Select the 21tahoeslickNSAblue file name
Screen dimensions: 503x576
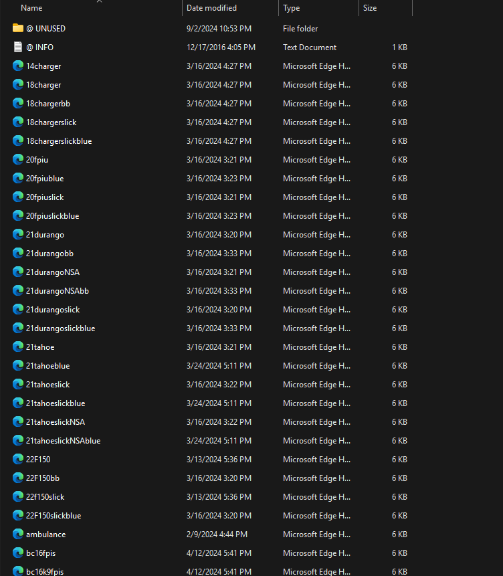click(63, 440)
